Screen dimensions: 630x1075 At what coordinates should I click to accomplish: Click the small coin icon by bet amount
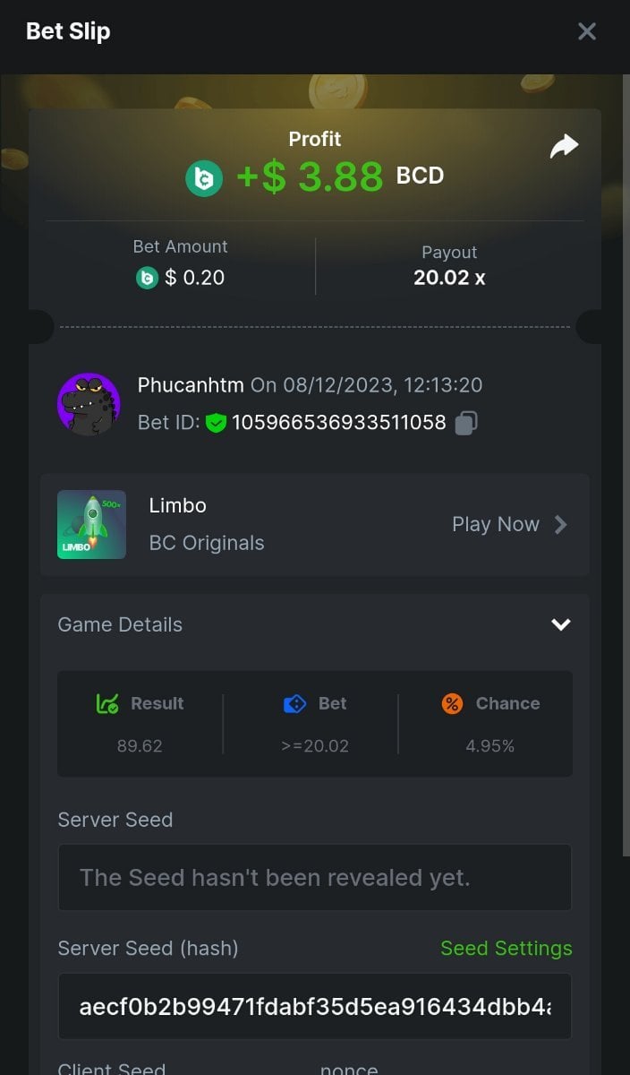(x=147, y=278)
